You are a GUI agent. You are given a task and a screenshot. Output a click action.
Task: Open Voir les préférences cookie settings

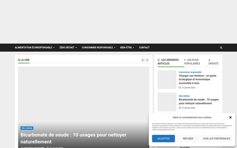(217, 138)
